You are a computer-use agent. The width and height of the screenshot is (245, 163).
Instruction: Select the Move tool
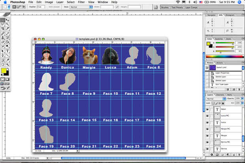[8, 20]
